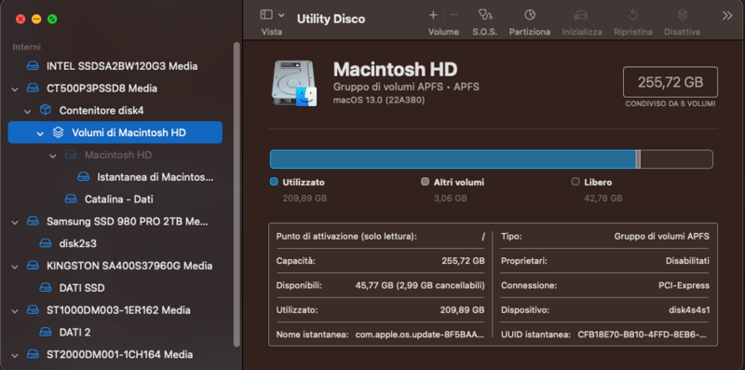This screenshot has height=370, width=745.
Task: Click the Inizializza erase icon
Action: point(580,15)
